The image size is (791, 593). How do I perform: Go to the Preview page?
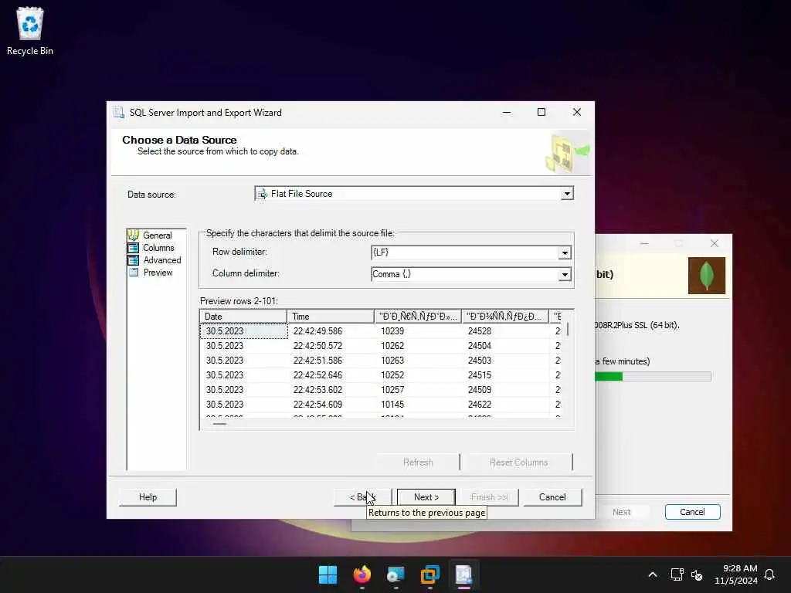(158, 273)
